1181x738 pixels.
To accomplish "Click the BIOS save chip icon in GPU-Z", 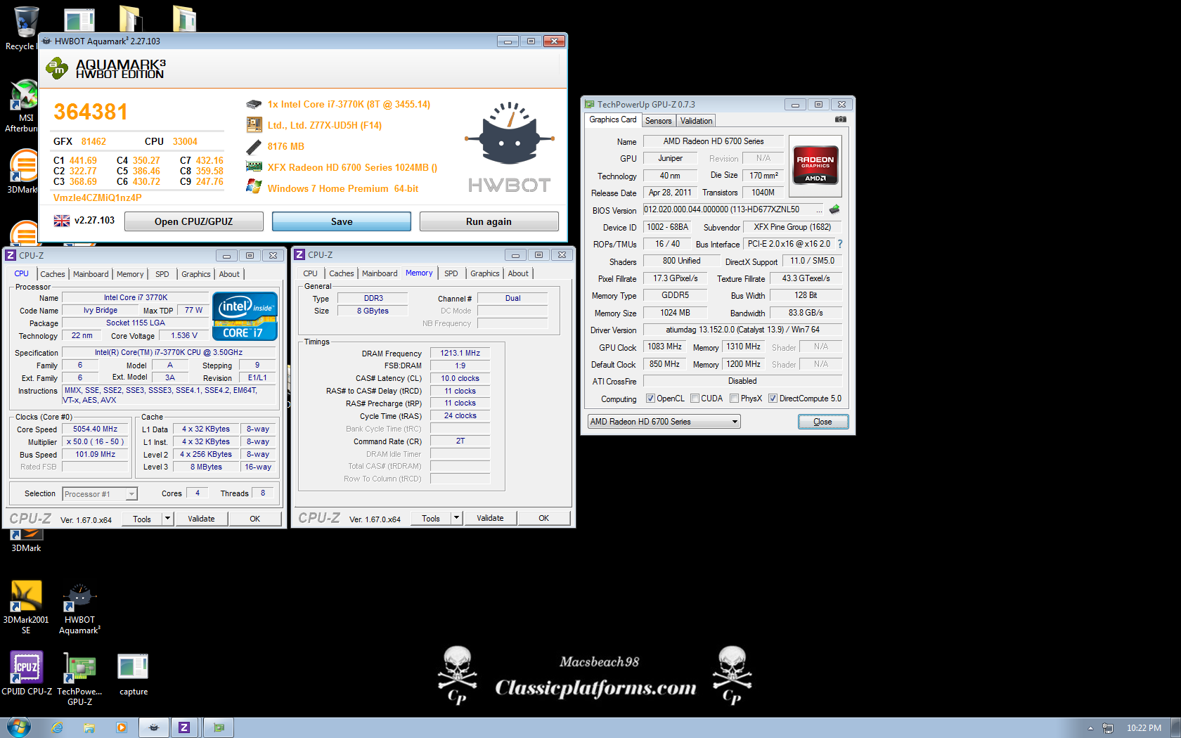I will [x=834, y=209].
